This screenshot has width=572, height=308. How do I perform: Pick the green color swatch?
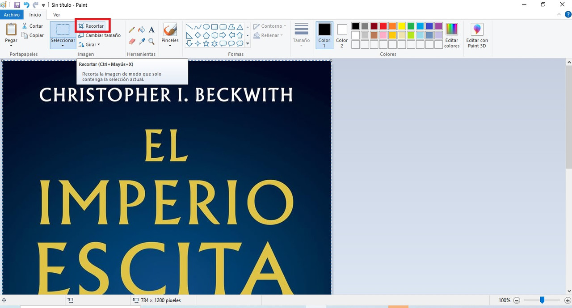click(411, 26)
